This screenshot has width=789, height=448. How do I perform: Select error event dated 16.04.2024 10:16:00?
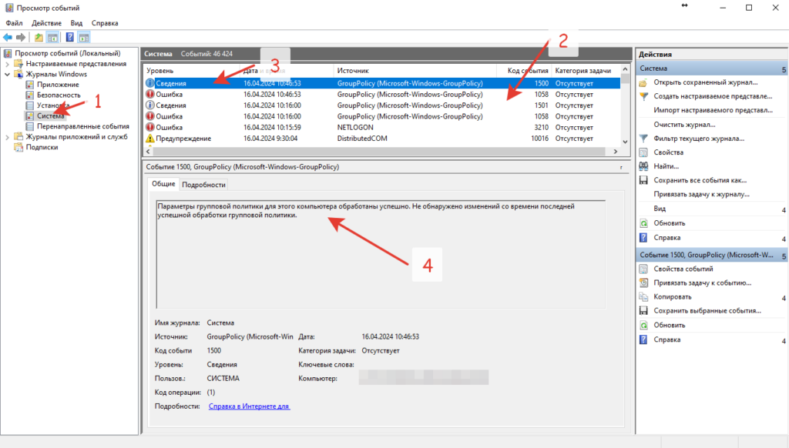(382, 117)
